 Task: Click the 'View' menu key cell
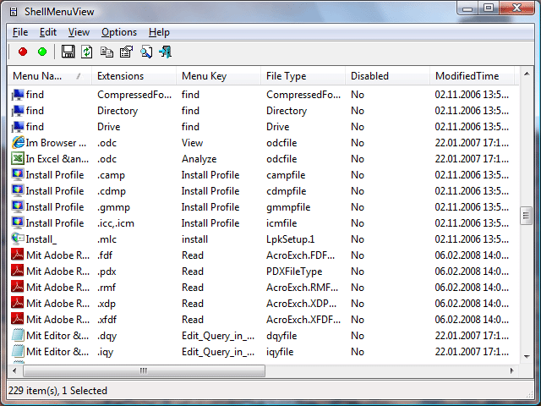click(192, 143)
